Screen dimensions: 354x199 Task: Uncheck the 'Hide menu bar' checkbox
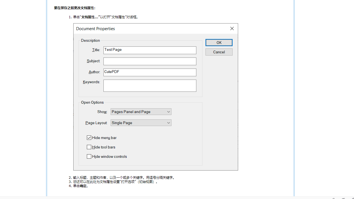pyautogui.click(x=89, y=137)
